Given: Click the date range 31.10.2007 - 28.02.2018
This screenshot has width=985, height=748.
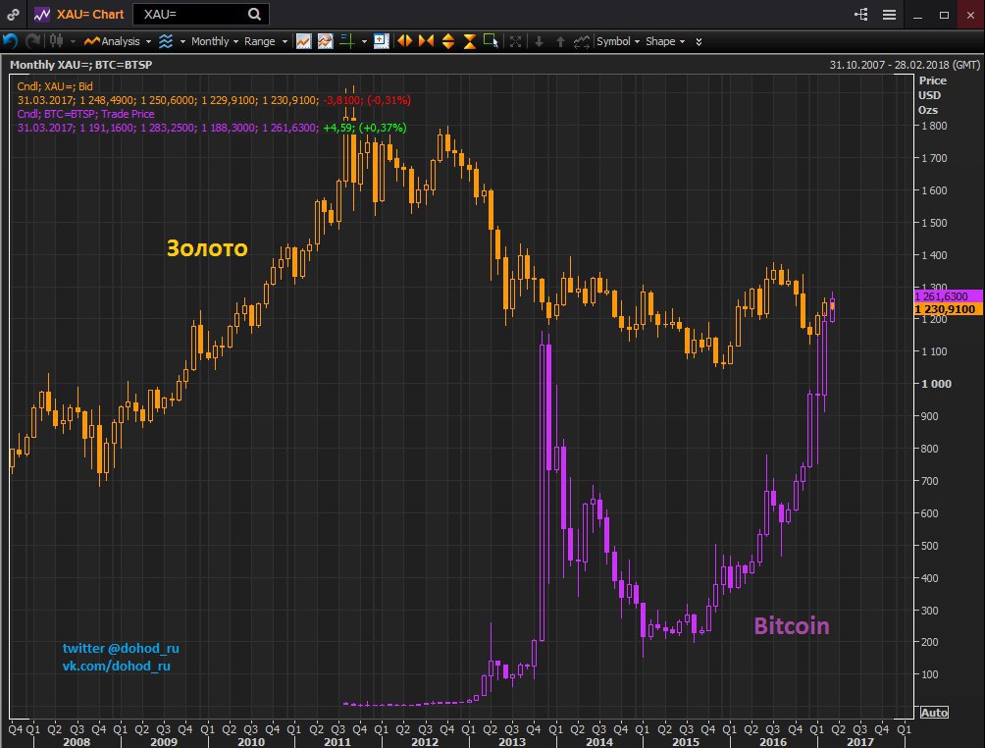Looking at the screenshot, I should click(905, 65).
